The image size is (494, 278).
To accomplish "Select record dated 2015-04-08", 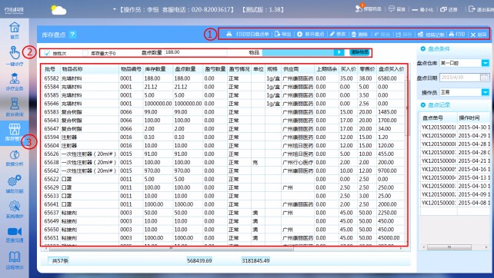I will [x=455, y=203].
